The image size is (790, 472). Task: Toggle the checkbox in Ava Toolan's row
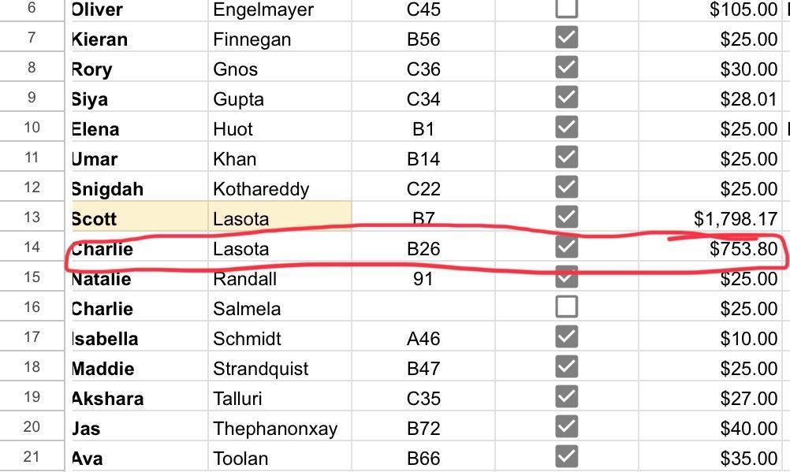[566, 456]
